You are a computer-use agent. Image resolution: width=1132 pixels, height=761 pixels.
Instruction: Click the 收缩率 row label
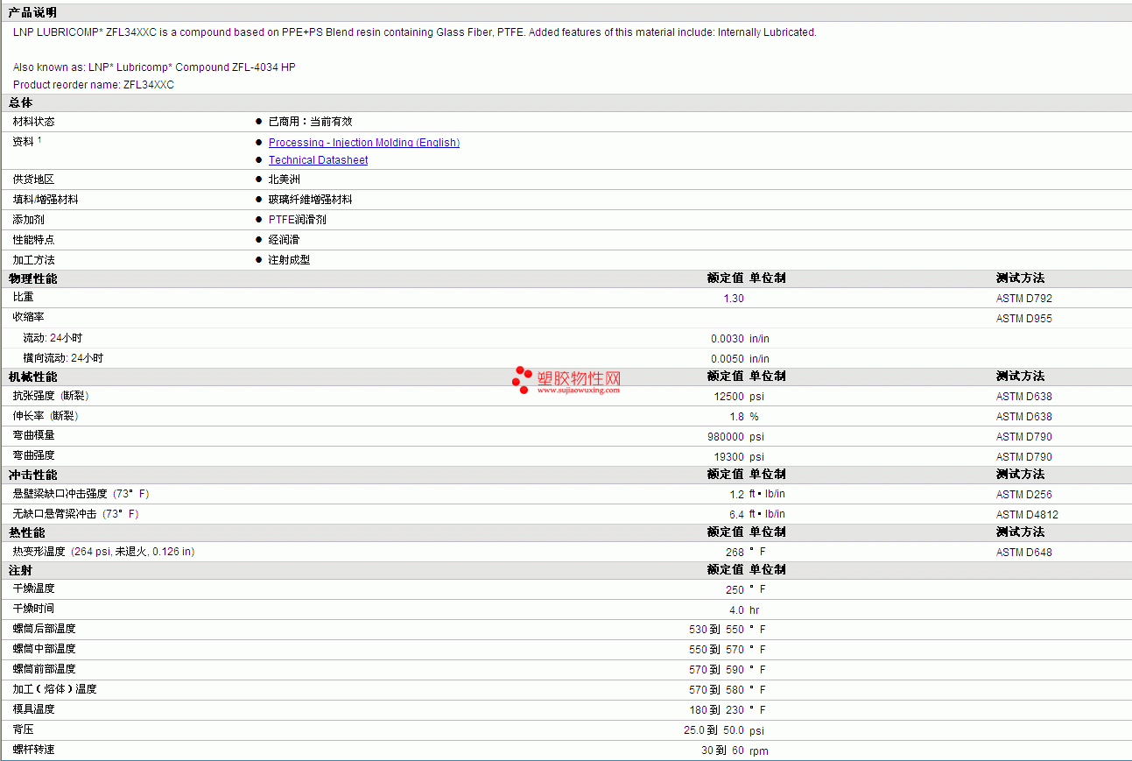[x=28, y=318]
